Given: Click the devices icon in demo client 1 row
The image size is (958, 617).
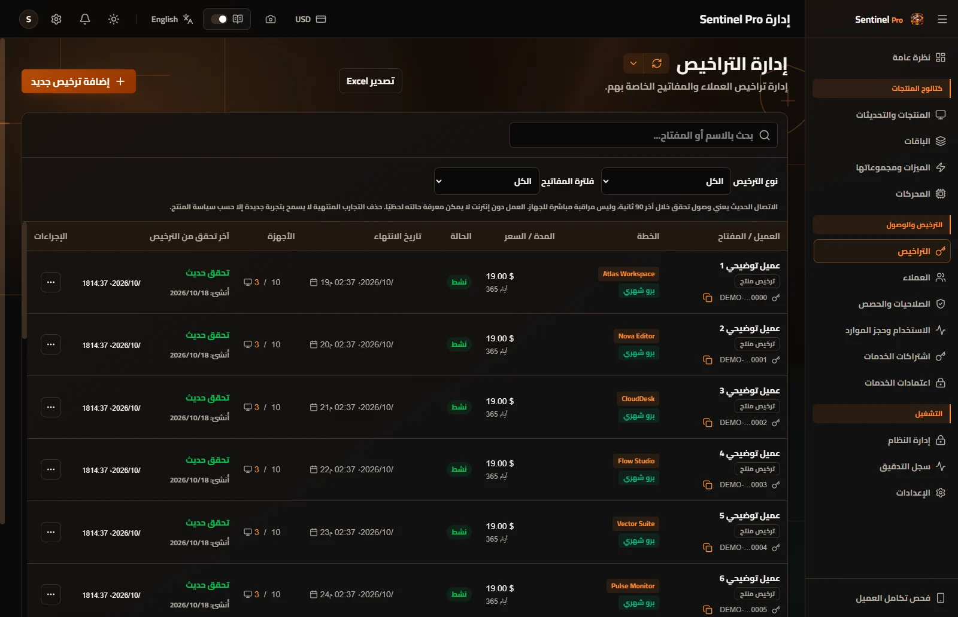Looking at the screenshot, I should point(248,282).
